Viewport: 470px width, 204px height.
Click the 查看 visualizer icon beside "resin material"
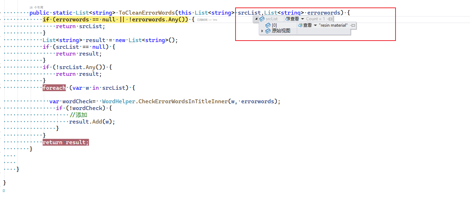tap(300, 25)
